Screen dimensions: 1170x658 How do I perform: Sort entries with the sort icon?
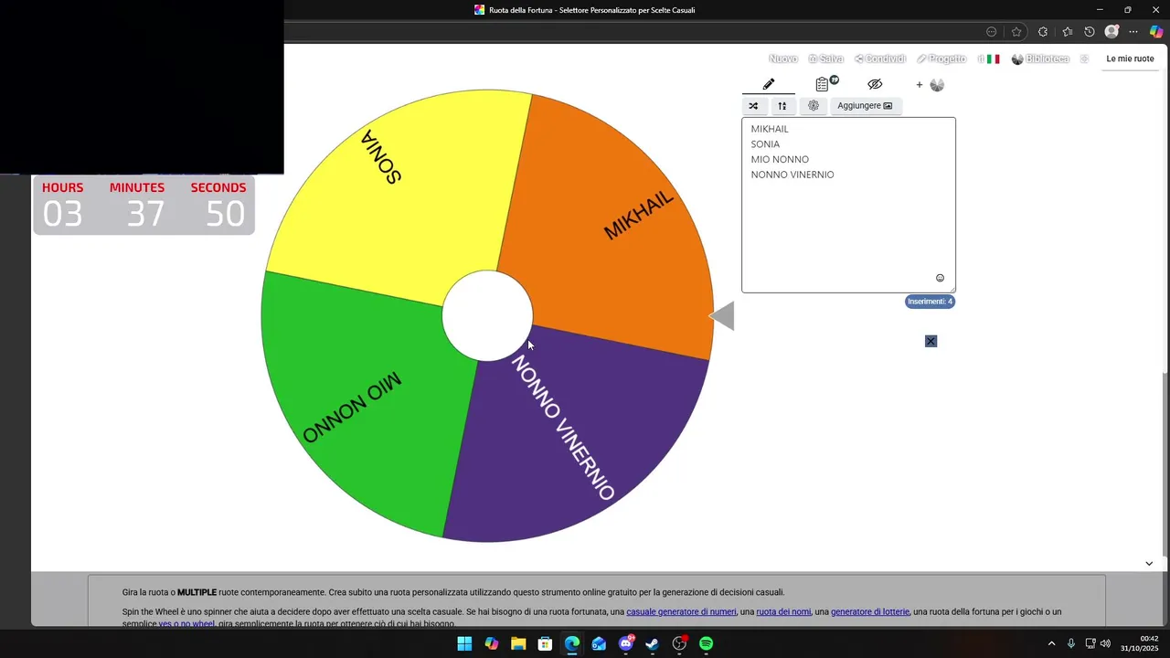(x=782, y=106)
